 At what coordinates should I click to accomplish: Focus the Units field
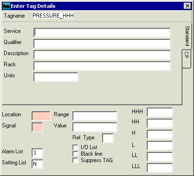pos(56,77)
